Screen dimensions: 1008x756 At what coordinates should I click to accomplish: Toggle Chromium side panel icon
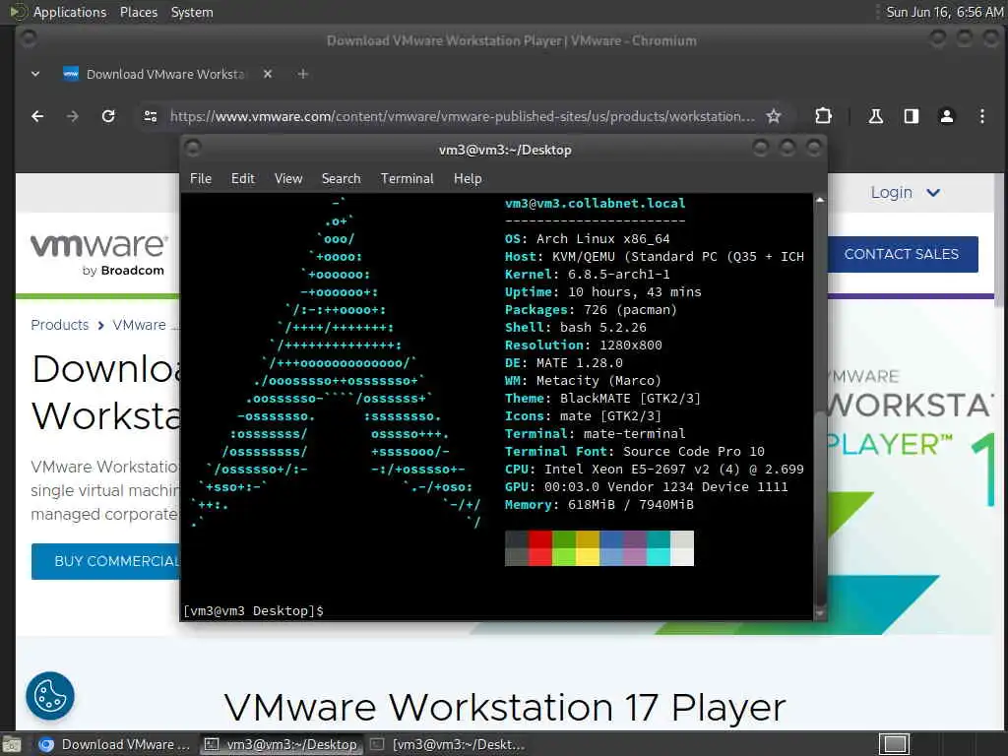[x=911, y=116]
